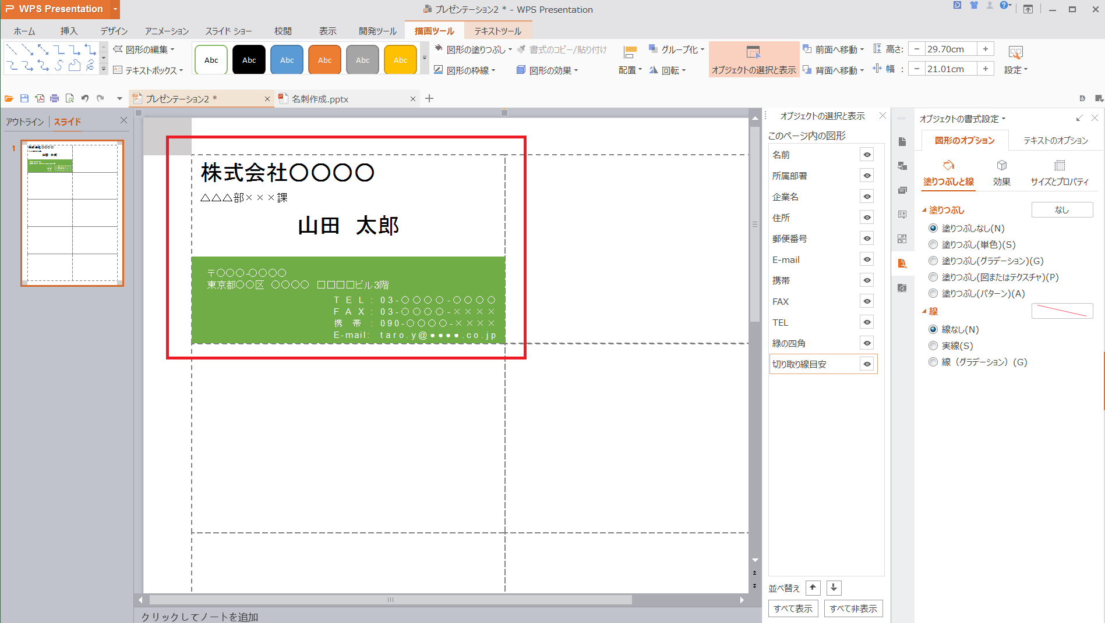Move object down with 並べ替え down arrow

[834, 588]
